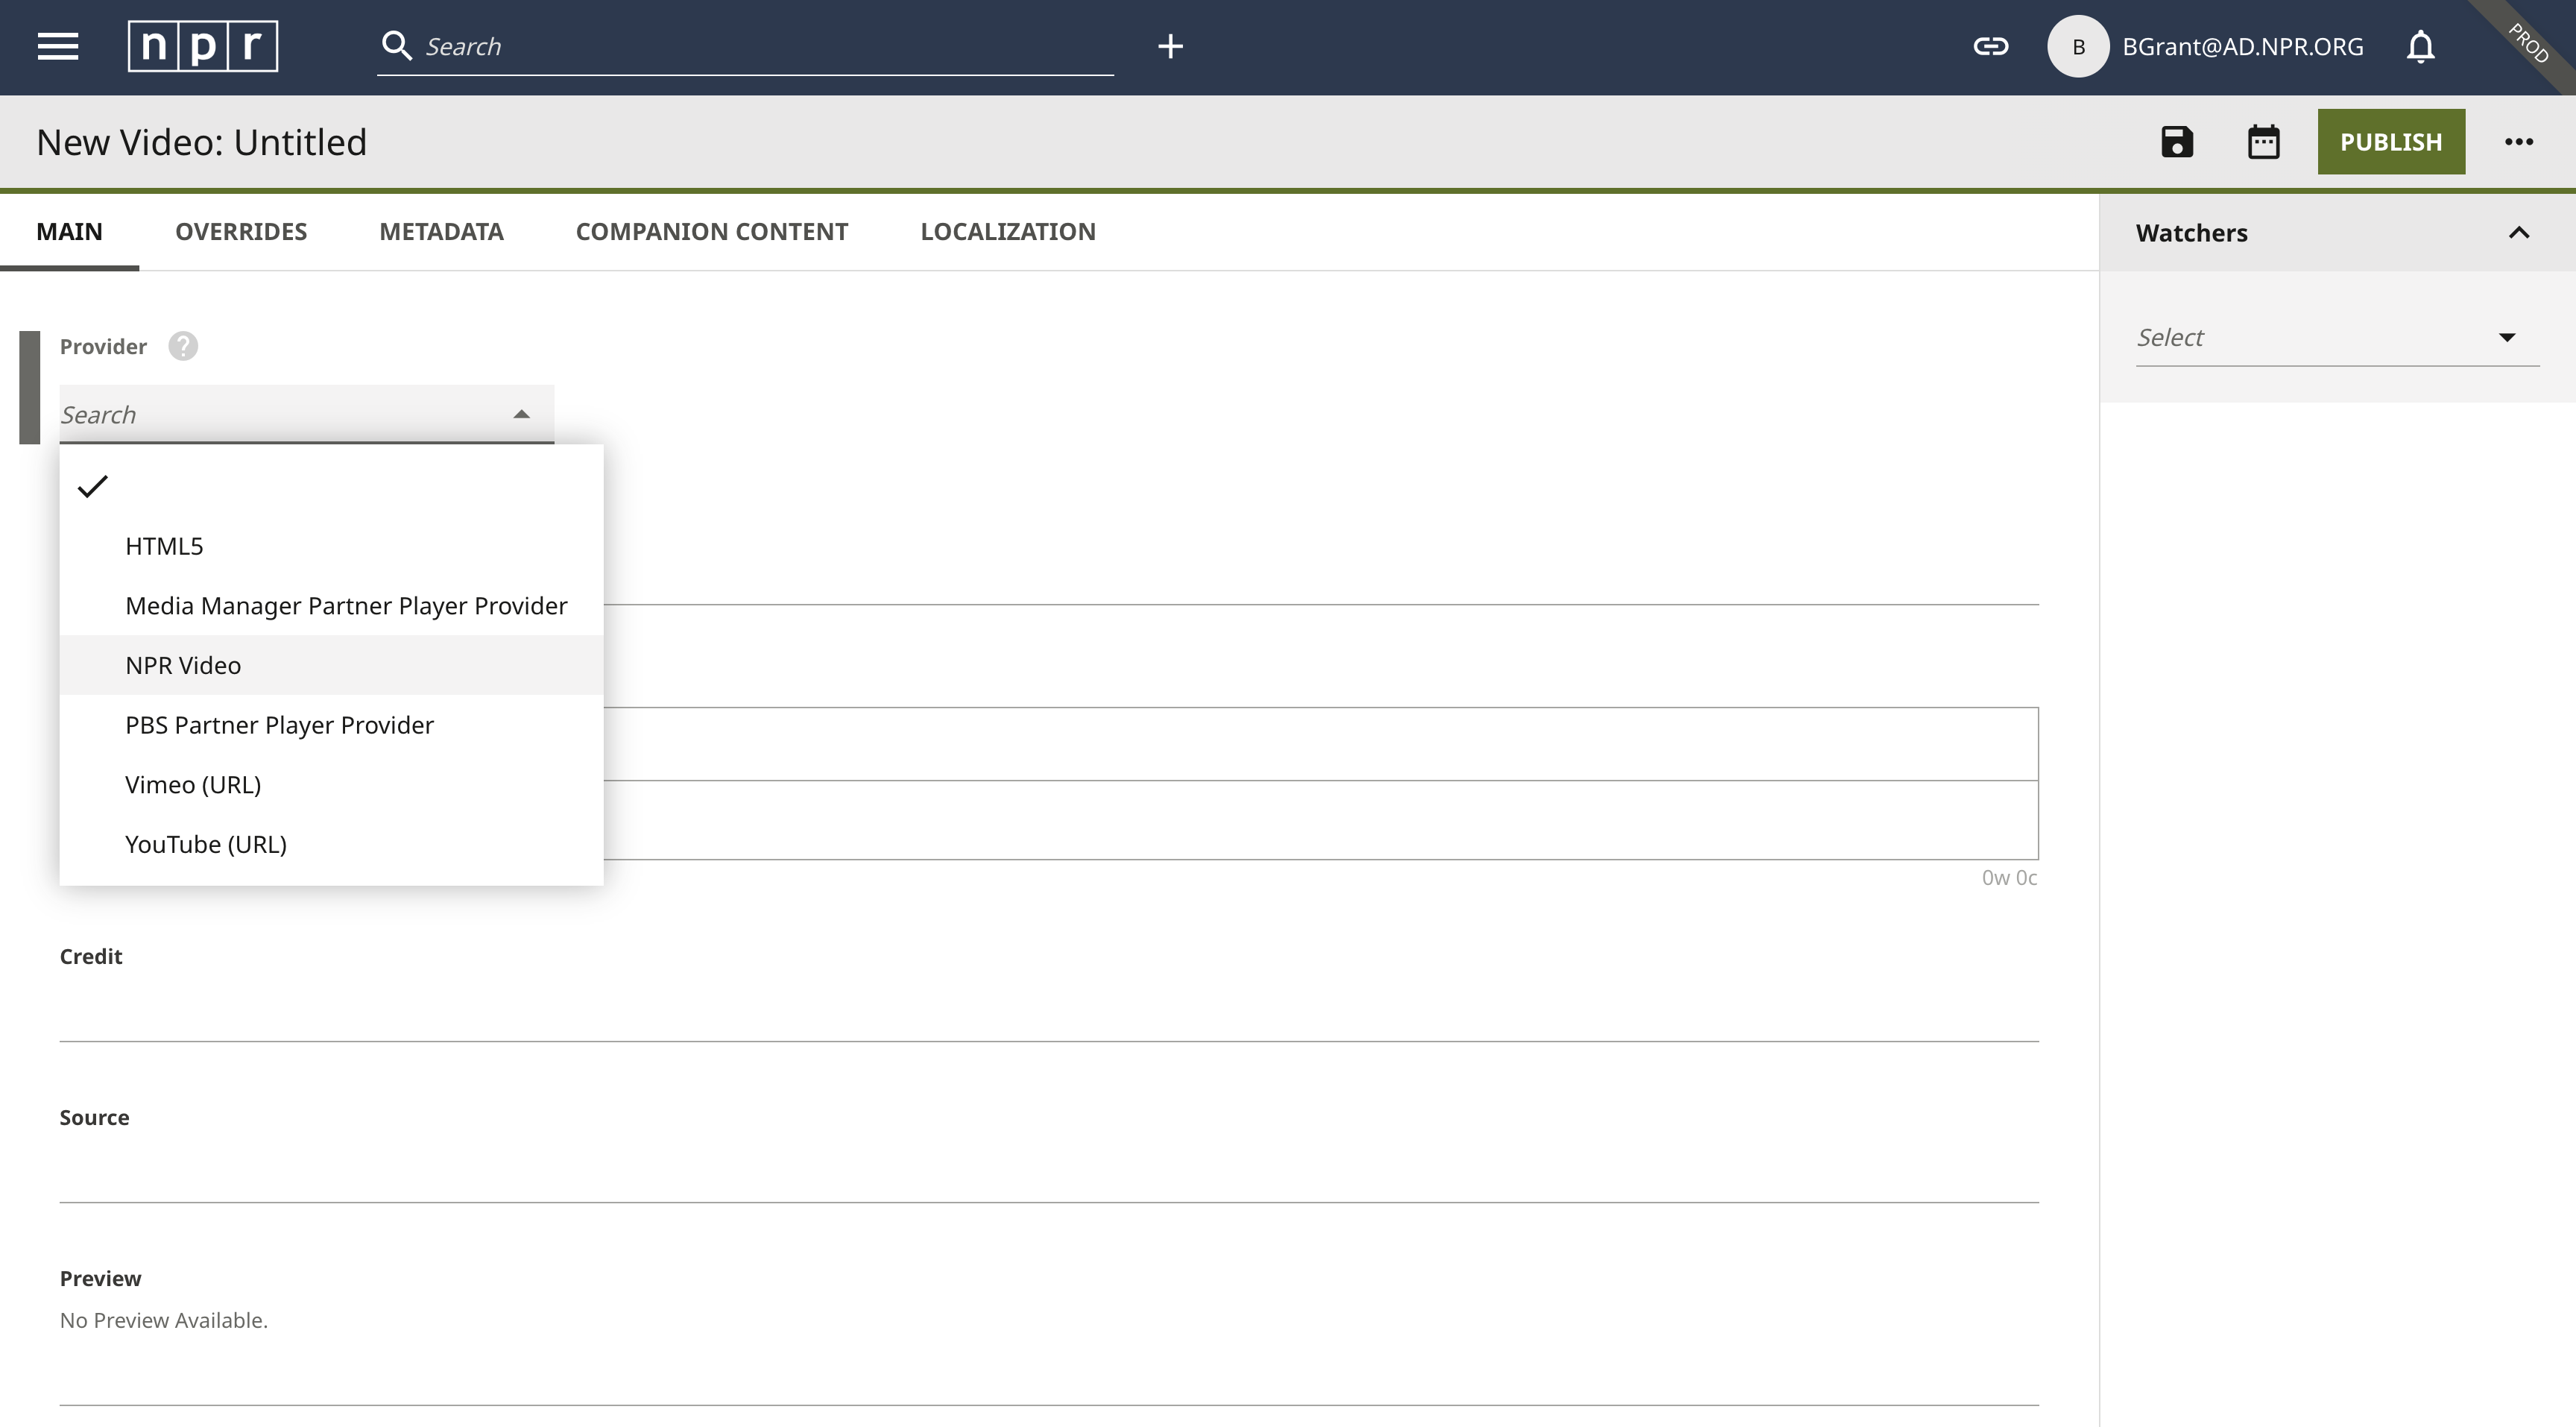
Task: Click the Preview label
Action: pos(100,1278)
